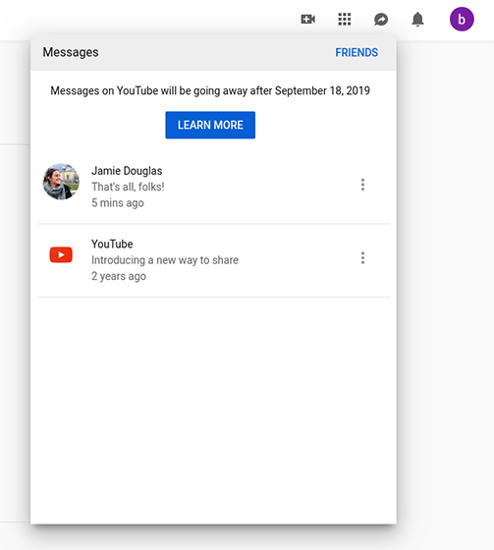Click the red YouTube logo icon
494x550 pixels.
61,254
